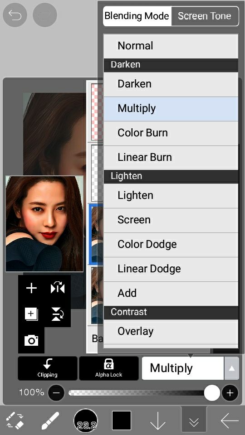Open the Multiply blend mode field

183,368
